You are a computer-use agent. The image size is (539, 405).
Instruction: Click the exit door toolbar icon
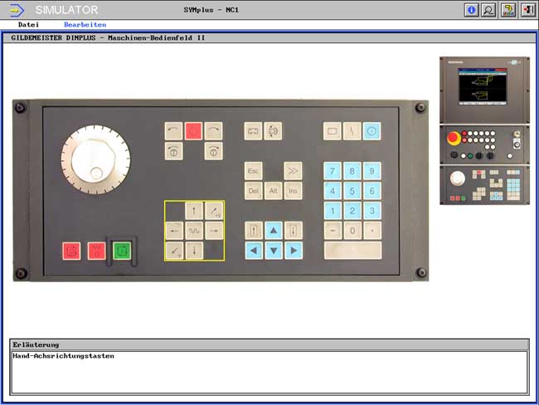coord(527,10)
